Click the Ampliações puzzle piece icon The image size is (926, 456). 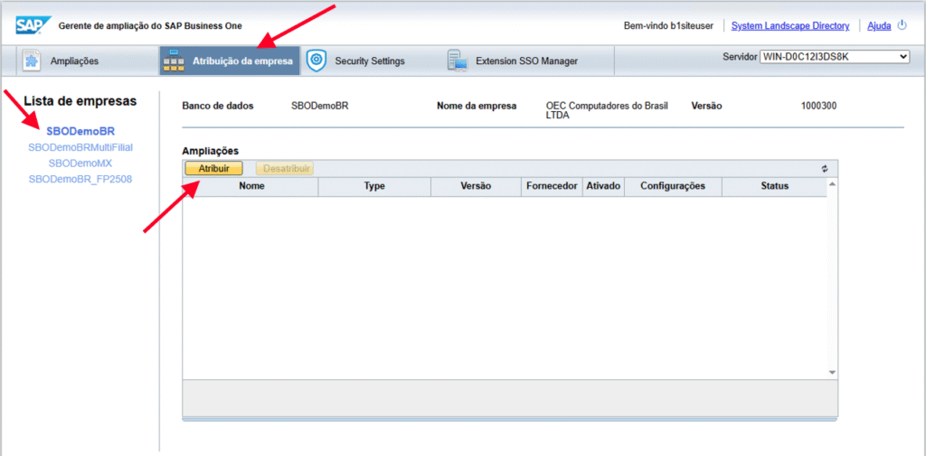(32, 60)
